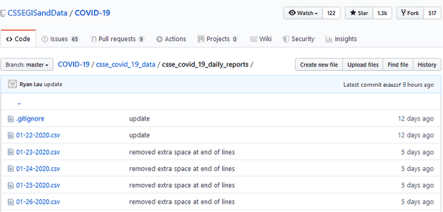
Task: Open the Watch dropdown button
Action: tap(303, 13)
